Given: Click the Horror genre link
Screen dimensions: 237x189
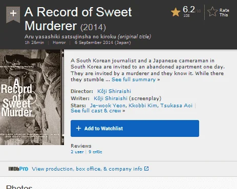Looking at the screenshot, I should (59, 42).
